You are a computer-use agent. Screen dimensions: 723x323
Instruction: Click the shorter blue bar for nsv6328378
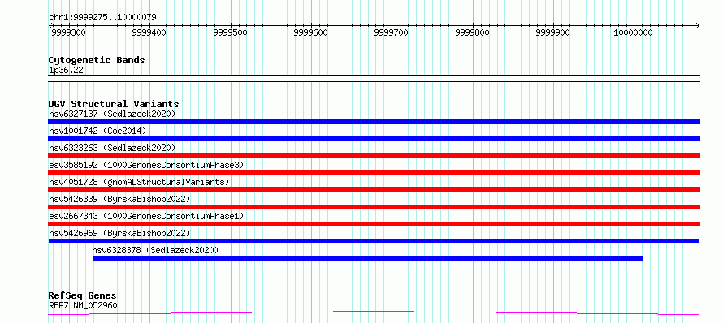tap(368, 258)
